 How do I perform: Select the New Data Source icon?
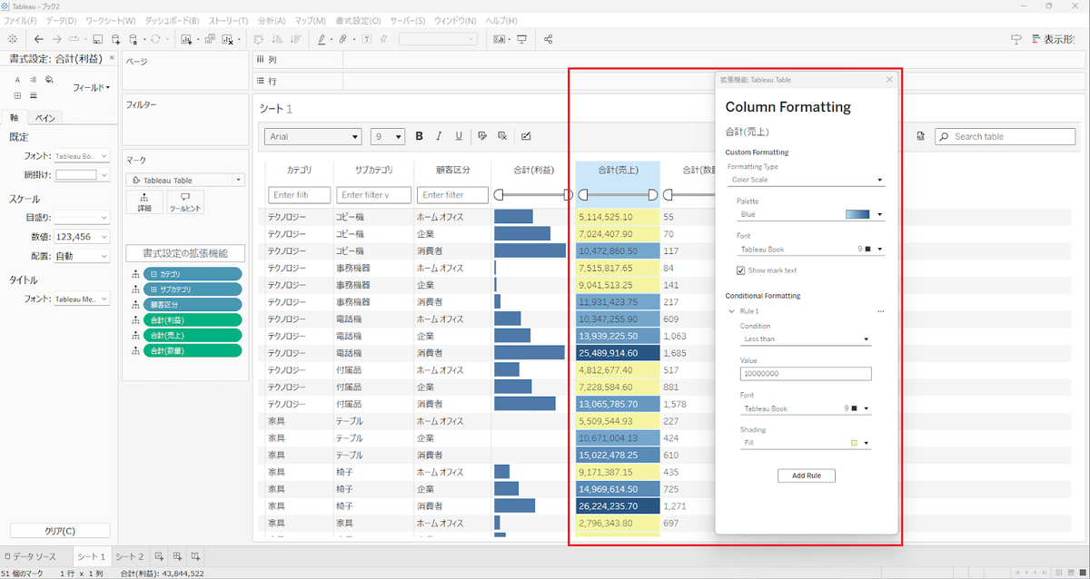(x=114, y=39)
